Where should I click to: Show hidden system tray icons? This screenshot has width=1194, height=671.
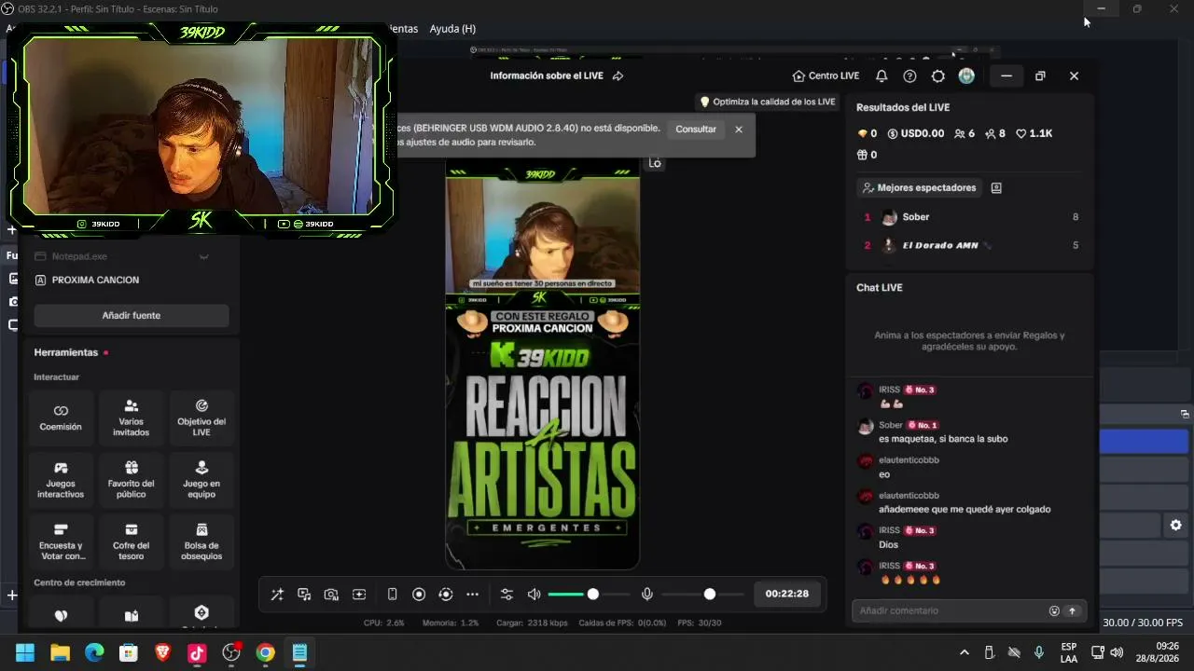[x=965, y=652]
